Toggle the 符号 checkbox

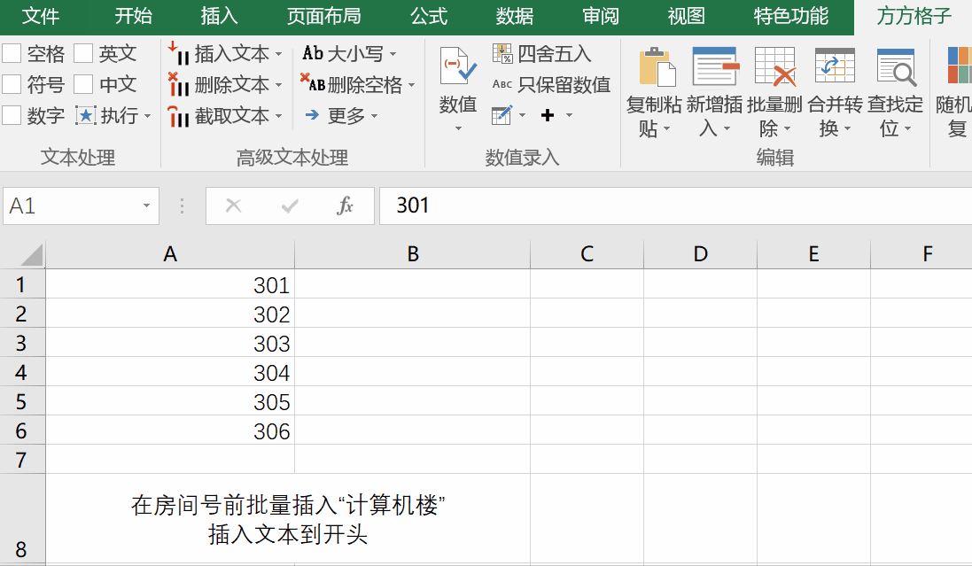click(12, 84)
